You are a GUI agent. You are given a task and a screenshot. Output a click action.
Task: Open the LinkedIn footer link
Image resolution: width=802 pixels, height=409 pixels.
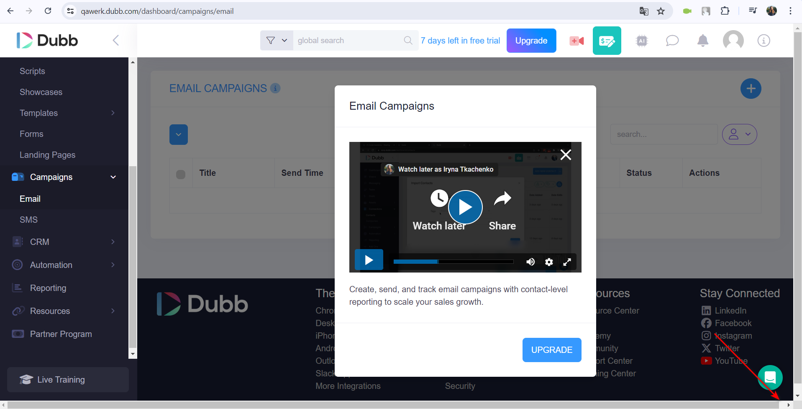tap(724, 311)
